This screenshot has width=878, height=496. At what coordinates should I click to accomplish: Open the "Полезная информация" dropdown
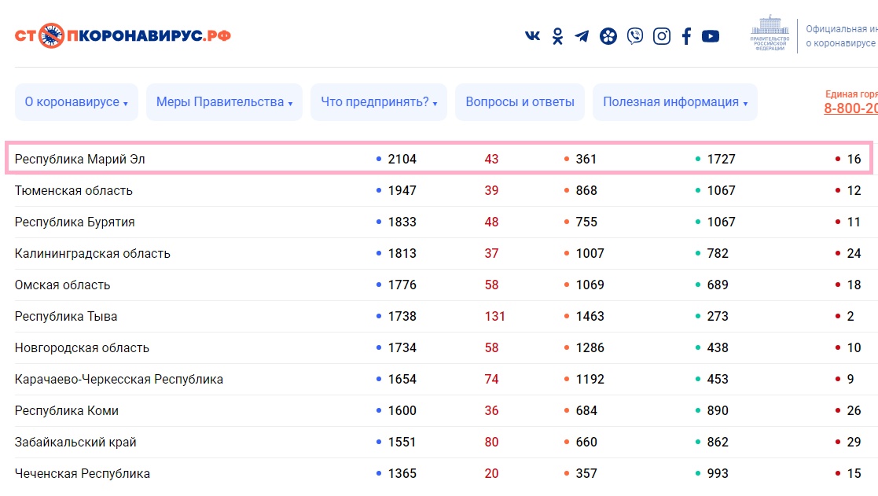point(674,102)
